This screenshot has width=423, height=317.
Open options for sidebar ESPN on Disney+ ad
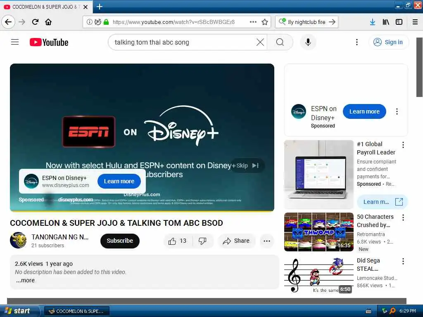(397, 111)
